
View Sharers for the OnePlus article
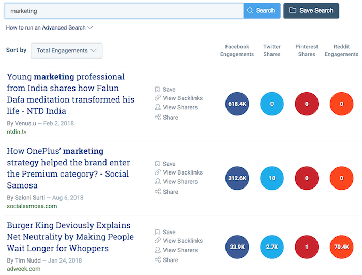click(x=176, y=182)
